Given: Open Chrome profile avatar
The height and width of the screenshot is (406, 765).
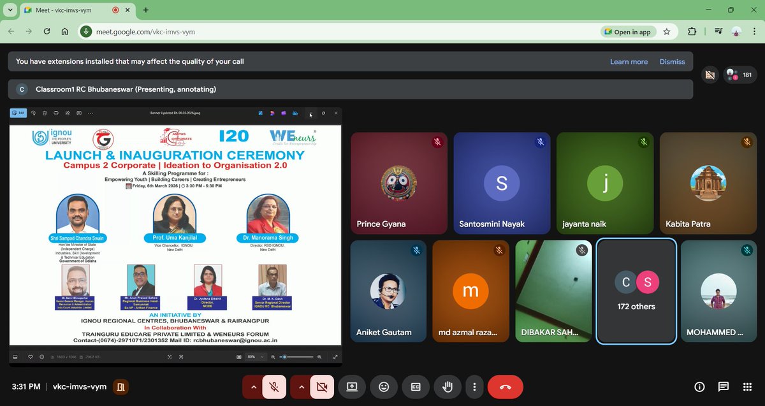Looking at the screenshot, I should click(737, 32).
